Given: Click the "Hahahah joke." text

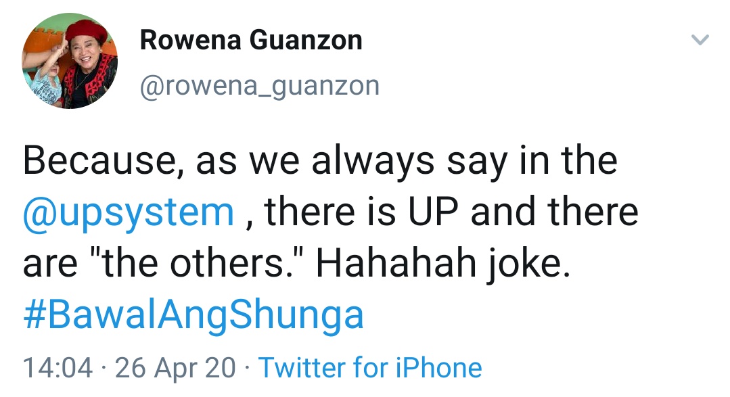Looking at the screenshot, I should point(438,264).
